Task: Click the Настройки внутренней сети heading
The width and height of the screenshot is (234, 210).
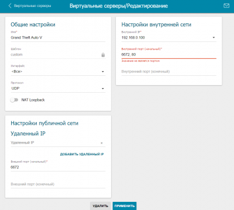Action: point(156,24)
